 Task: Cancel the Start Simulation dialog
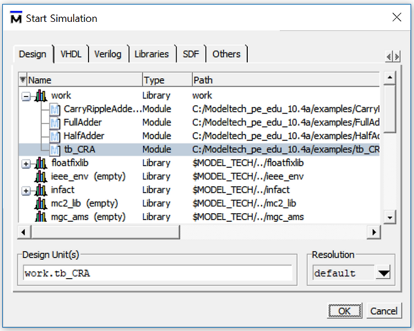tap(384, 311)
